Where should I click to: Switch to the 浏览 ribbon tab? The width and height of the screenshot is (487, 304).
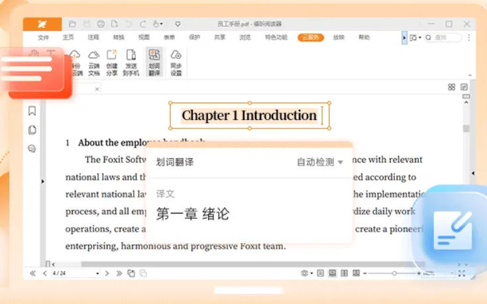tap(245, 37)
